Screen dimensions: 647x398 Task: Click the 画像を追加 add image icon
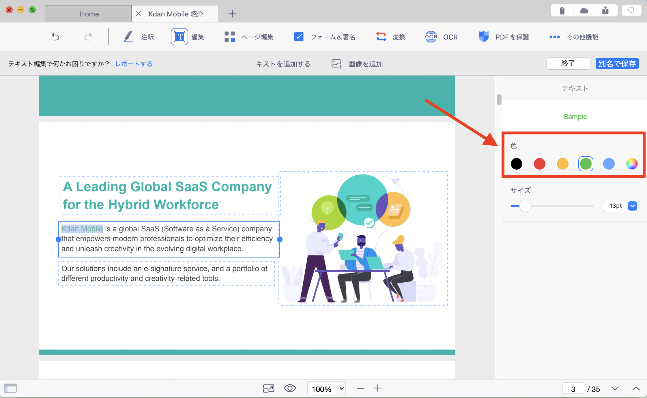[336, 64]
